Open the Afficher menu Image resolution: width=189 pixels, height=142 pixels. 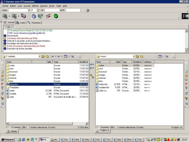(x=35, y=6)
